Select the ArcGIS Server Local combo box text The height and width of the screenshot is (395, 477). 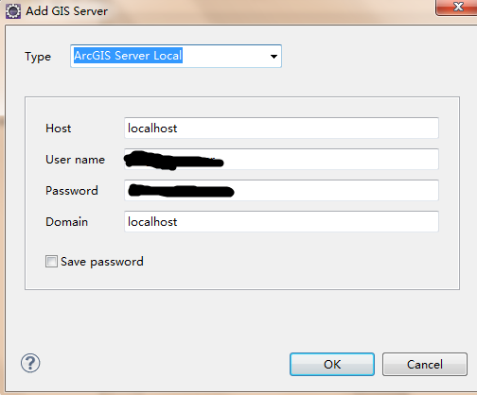click(x=128, y=56)
